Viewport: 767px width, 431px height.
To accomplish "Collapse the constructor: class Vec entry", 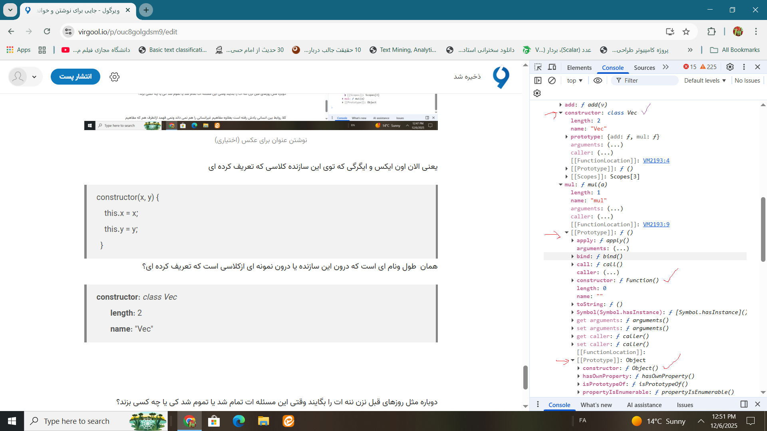I will tap(561, 113).
